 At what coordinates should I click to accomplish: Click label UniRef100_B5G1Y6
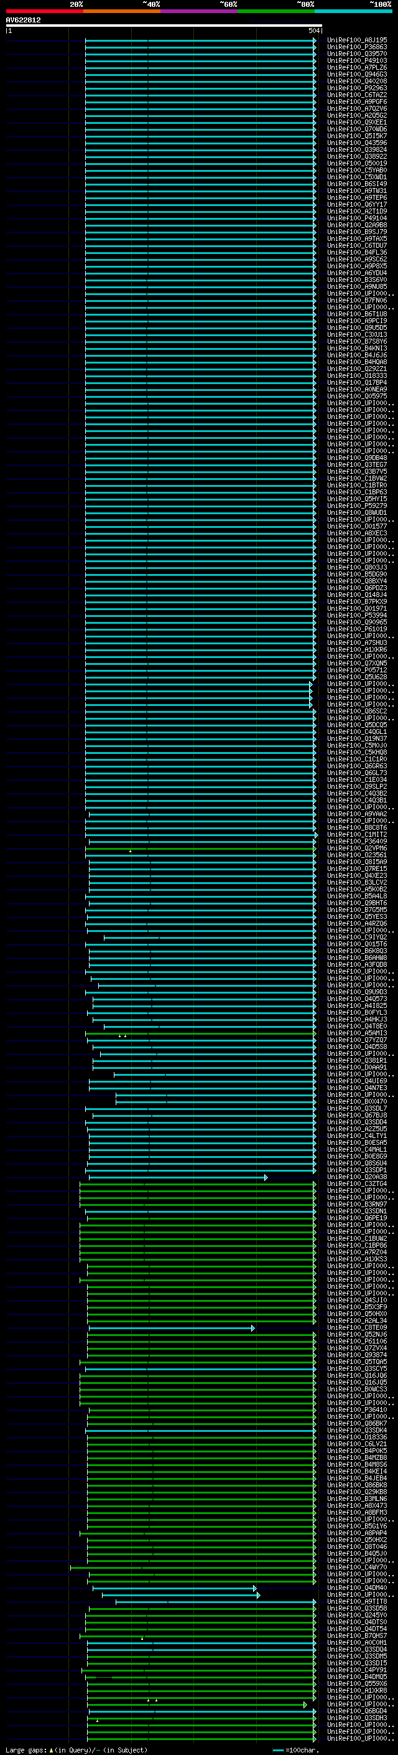[x=357, y=1527]
